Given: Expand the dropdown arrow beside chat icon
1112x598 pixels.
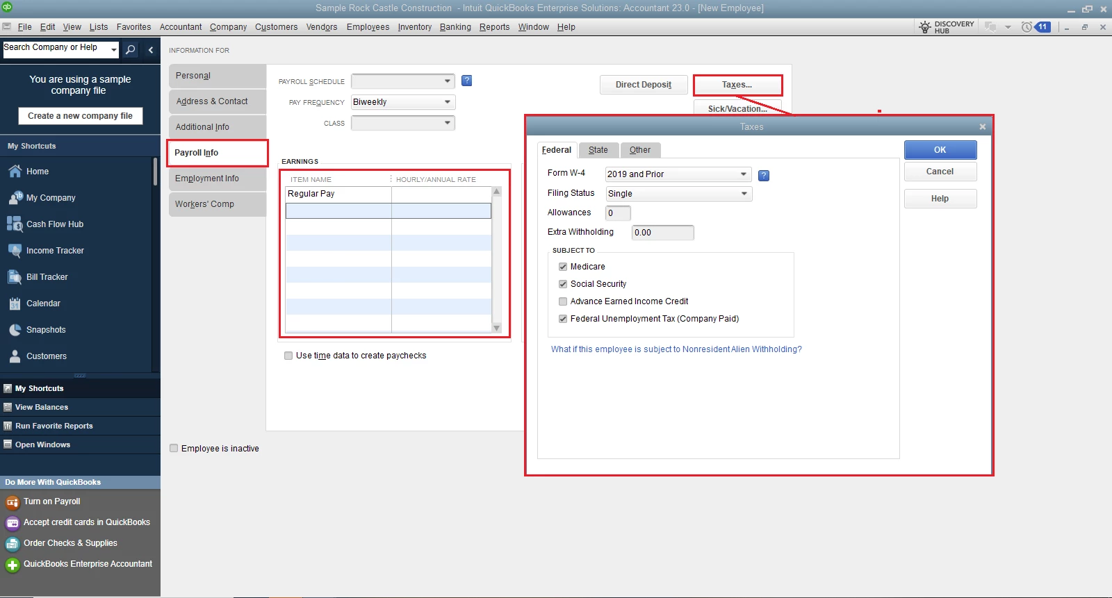Looking at the screenshot, I should click(1008, 28).
